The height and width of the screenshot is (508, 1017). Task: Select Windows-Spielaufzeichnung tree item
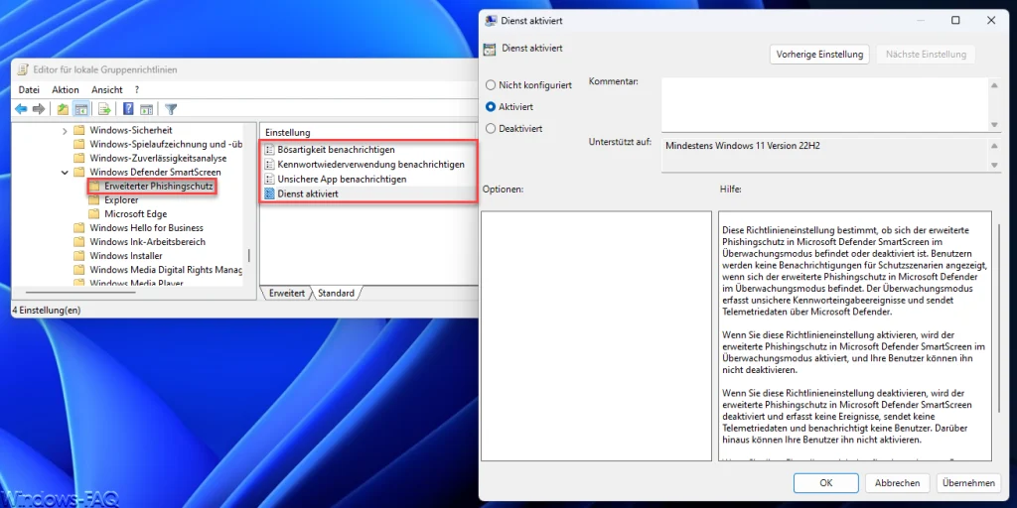click(166, 144)
